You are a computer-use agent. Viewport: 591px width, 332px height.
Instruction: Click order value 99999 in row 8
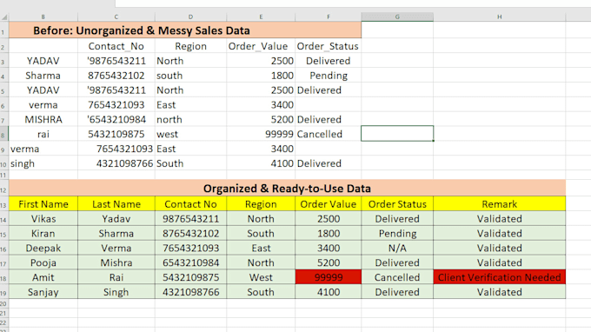pyautogui.click(x=261, y=134)
